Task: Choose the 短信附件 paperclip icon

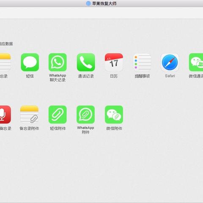Action: pyautogui.click(x=58, y=115)
